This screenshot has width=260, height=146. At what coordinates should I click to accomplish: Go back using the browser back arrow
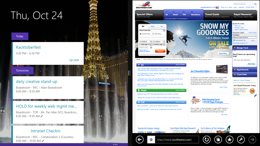pyautogui.click(x=140, y=140)
